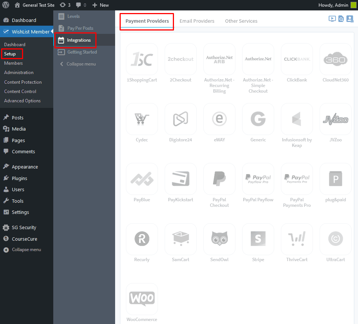Choose the PayPal Payflow icon
Screen dimensions: 358x324
pyautogui.click(x=258, y=179)
